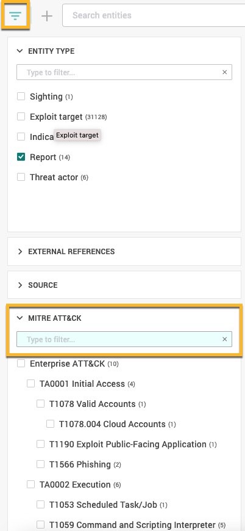
Task: Select T1566 Phishing checkbox
Action: 41,464
